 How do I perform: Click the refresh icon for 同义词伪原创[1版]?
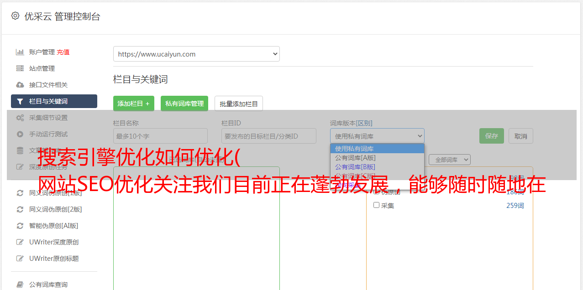tap(20, 193)
